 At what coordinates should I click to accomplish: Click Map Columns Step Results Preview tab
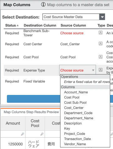coord(31,112)
